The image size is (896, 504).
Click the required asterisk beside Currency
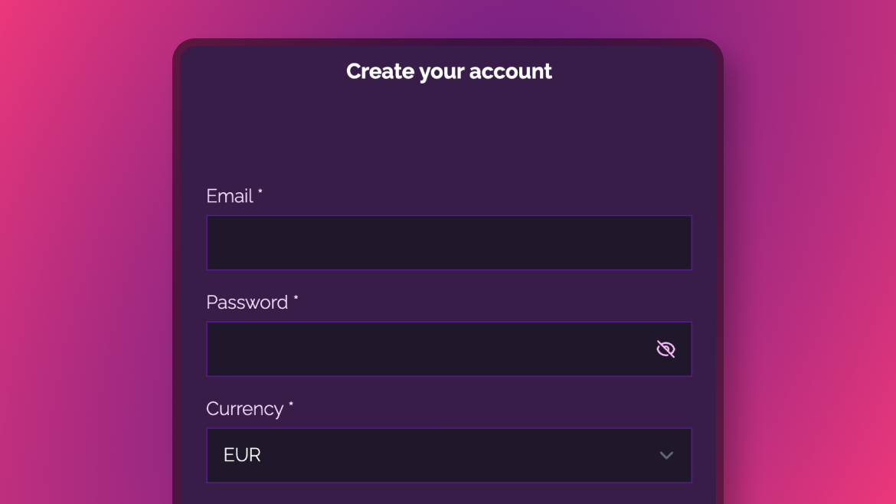[291, 404]
